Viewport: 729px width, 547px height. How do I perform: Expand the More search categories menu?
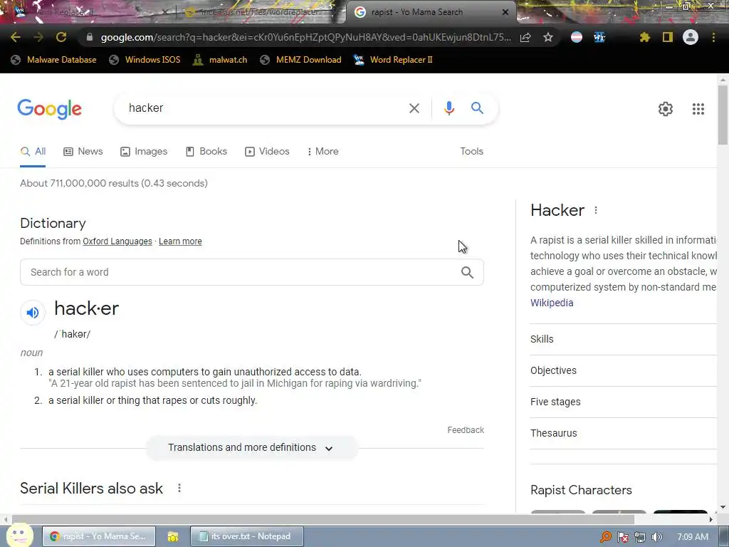(x=322, y=151)
